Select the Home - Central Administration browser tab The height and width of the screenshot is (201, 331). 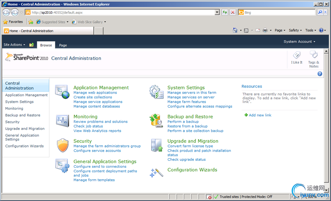[48, 31]
